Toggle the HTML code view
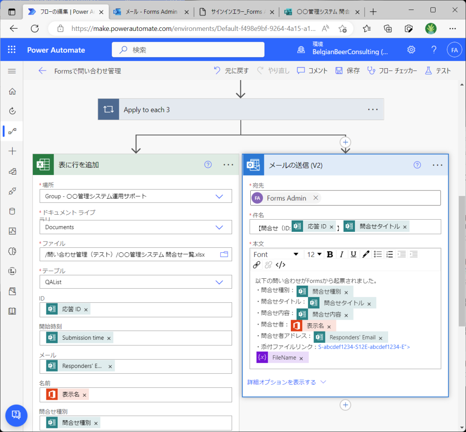 [x=280, y=265]
